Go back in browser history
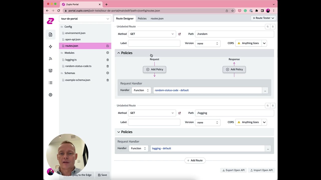 pyautogui.click(x=47, y=10)
